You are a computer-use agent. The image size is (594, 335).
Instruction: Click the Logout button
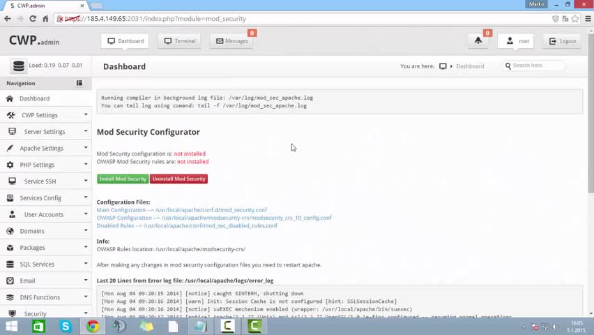pyautogui.click(x=562, y=41)
